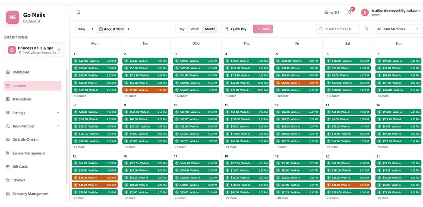This screenshot has width=423, height=207.
Task: Open the All Team Members dropdown
Action: tap(398, 29)
